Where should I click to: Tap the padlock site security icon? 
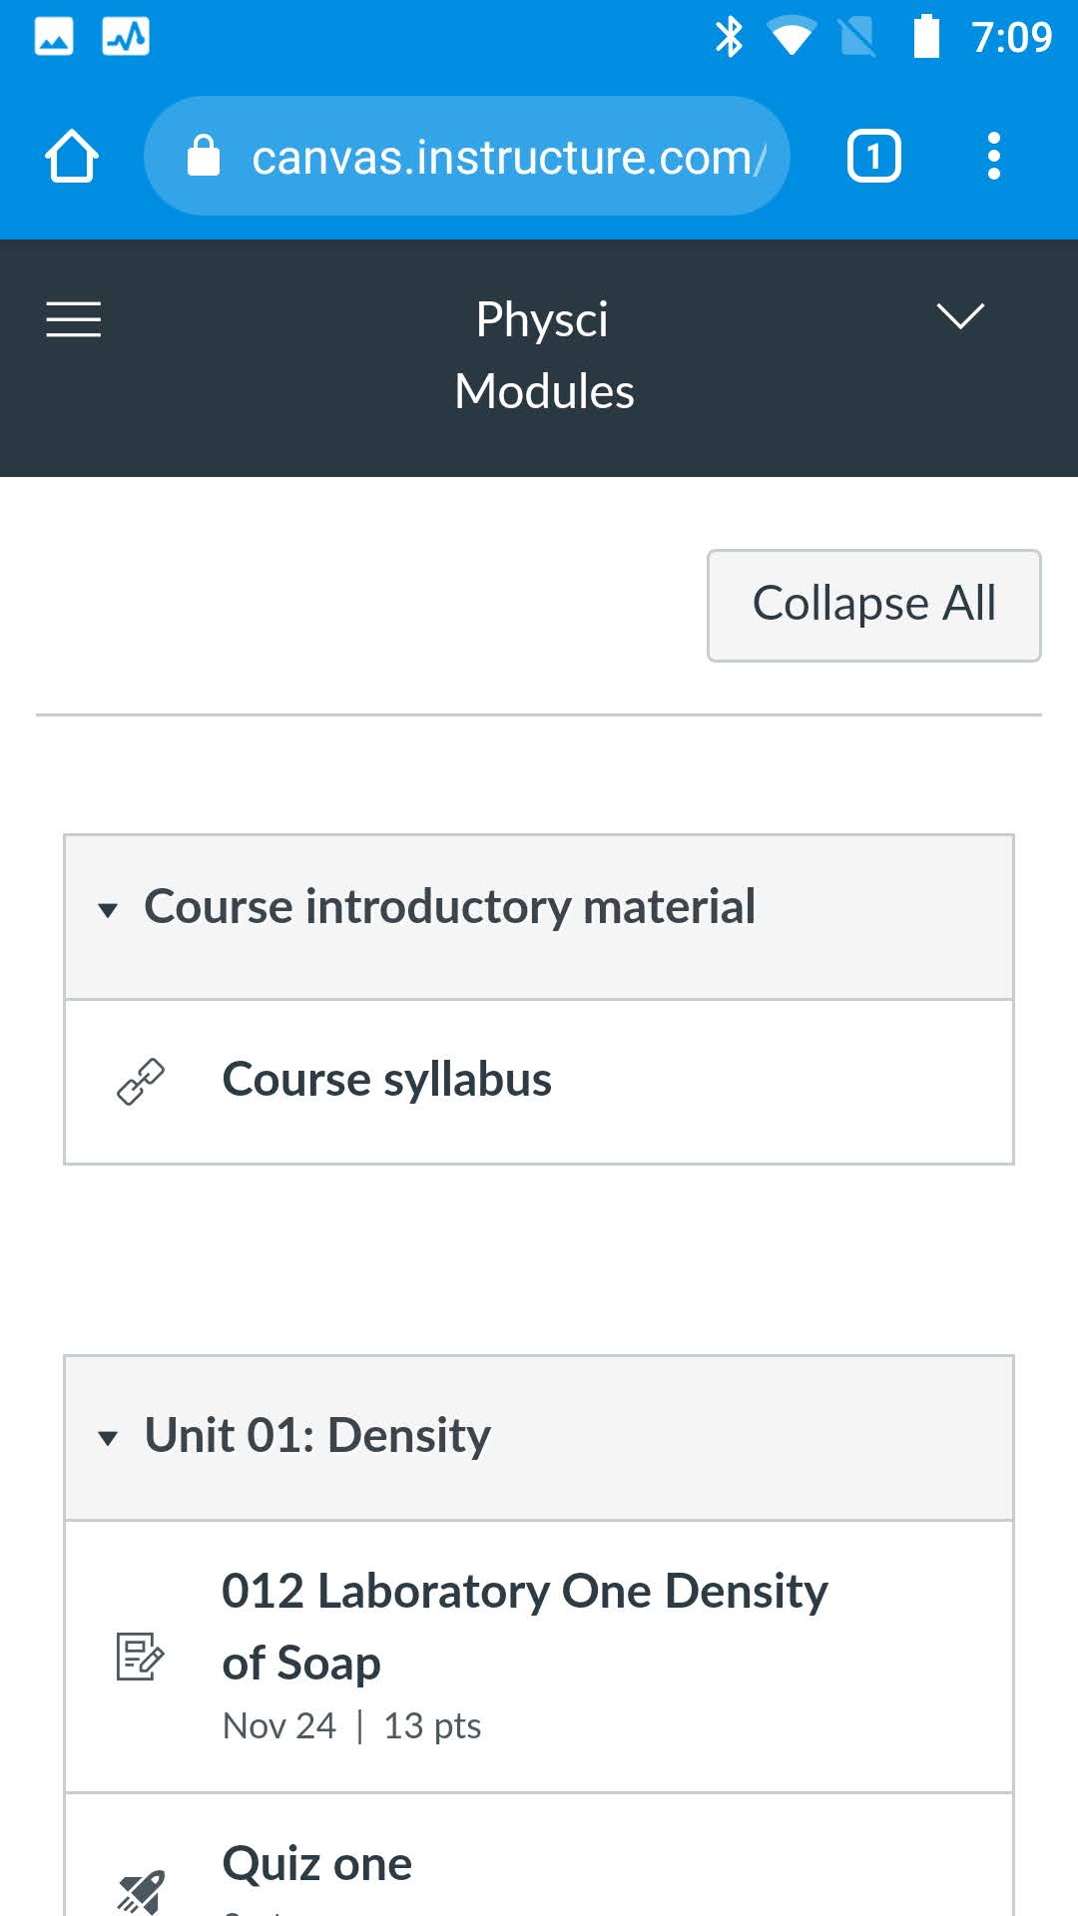pos(204,157)
